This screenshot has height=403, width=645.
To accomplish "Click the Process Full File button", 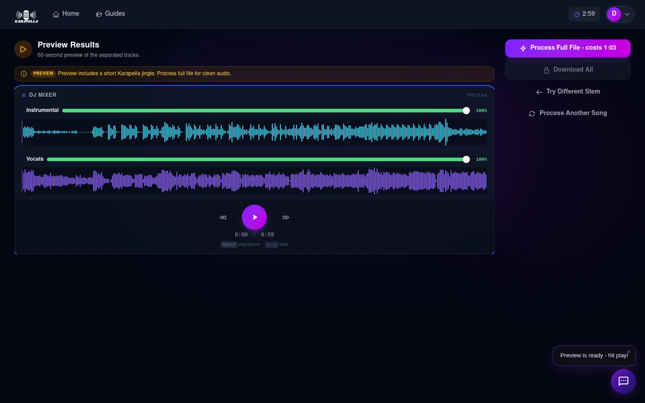I will 568,48.
